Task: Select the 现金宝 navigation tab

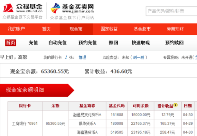Action: point(76,29)
